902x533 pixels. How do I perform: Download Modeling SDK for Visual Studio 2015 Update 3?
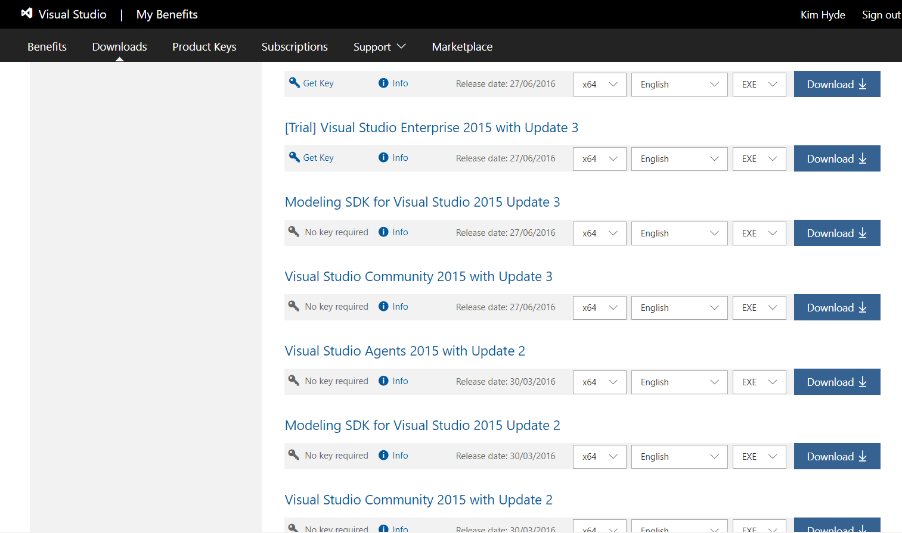tap(837, 233)
